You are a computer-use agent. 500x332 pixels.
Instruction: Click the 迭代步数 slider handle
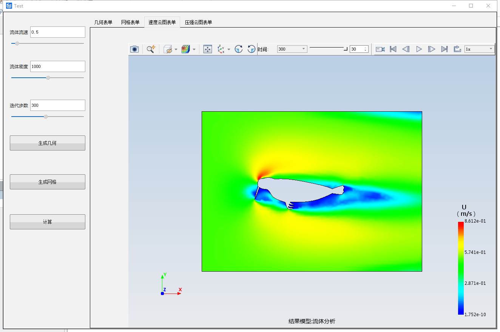(46, 117)
